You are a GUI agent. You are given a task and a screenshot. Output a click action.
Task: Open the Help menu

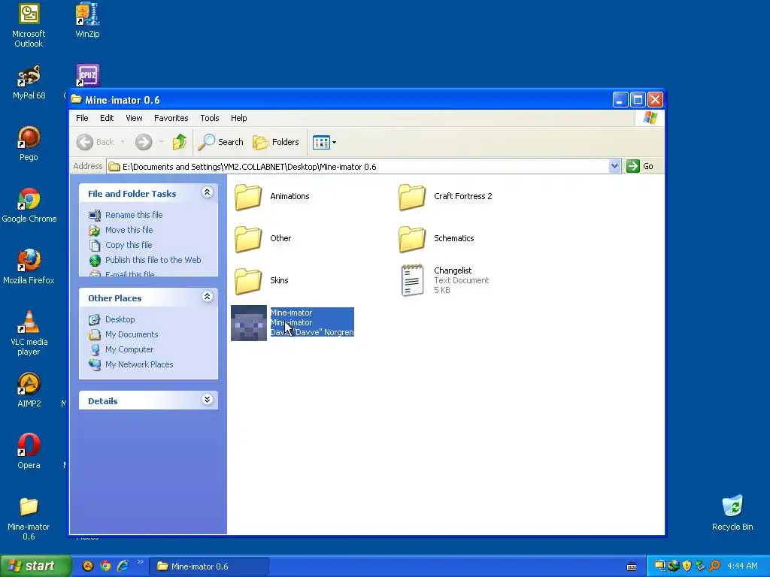238,118
